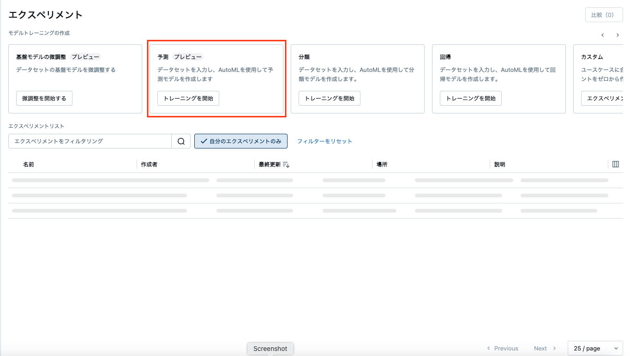Start training on the 予測 card

point(188,98)
